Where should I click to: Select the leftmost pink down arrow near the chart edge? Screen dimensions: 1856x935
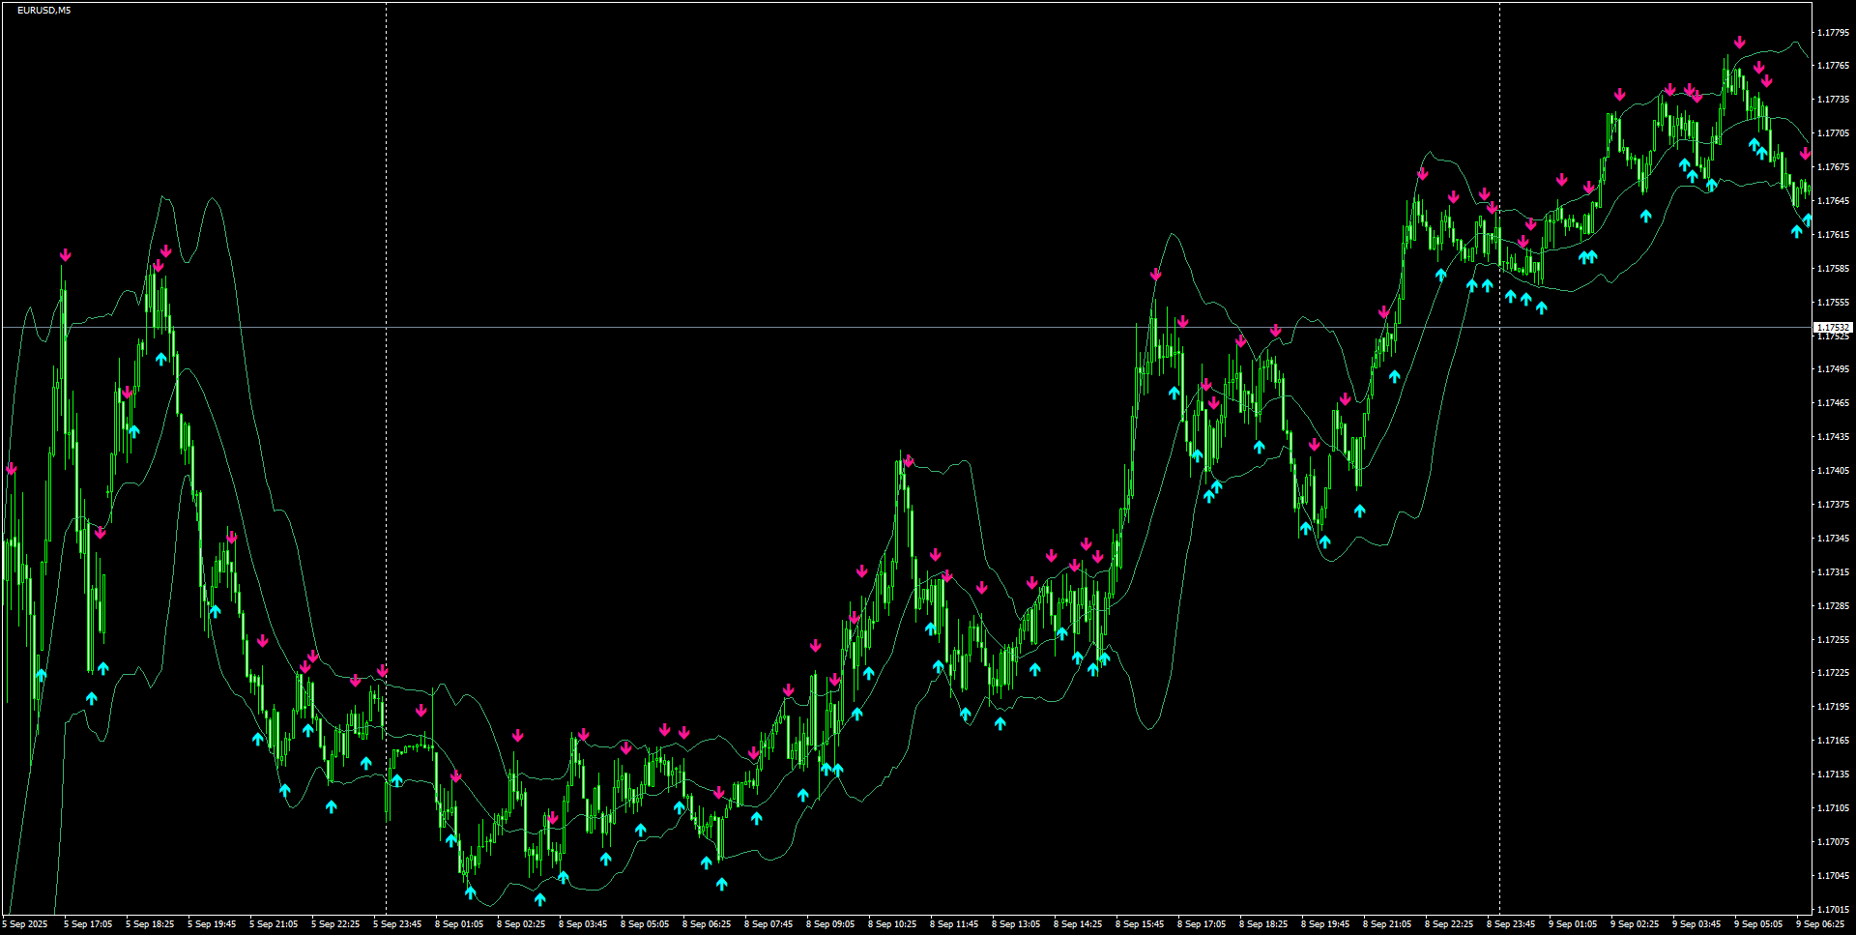(12, 469)
